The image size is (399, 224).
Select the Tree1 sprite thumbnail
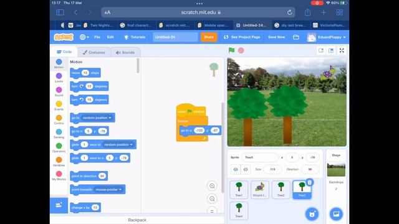[239, 189]
